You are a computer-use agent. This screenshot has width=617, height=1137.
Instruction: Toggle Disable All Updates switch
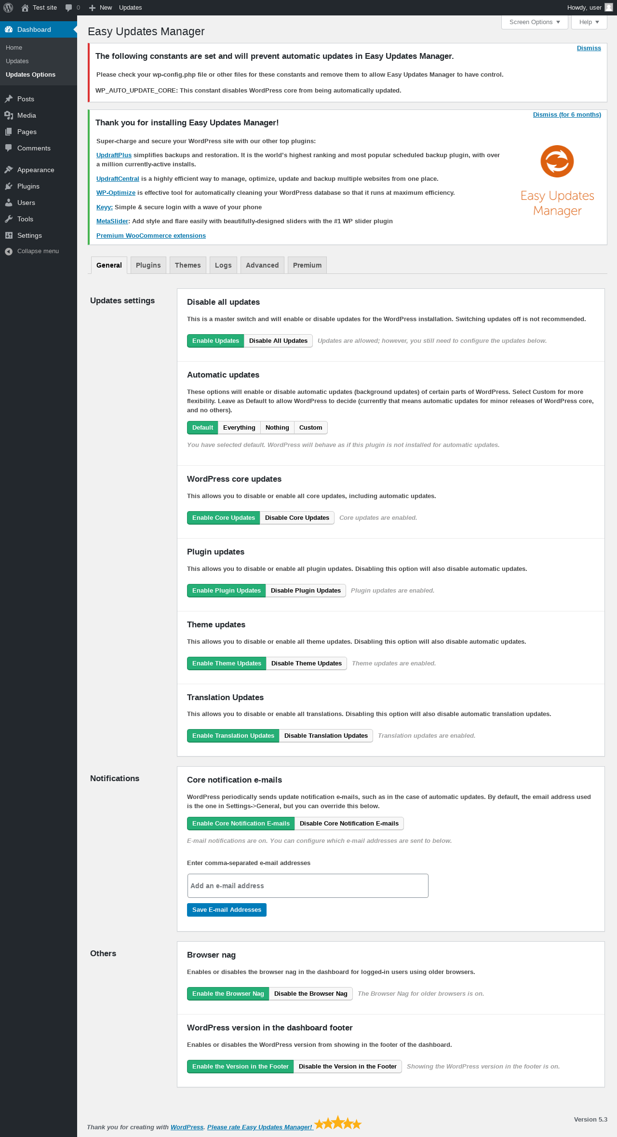coord(278,341)
